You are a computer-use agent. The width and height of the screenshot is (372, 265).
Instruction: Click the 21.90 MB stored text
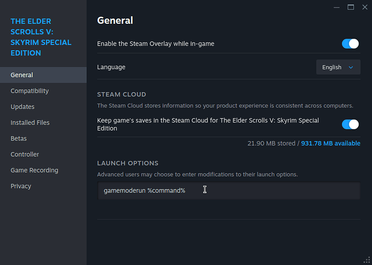click(x=272, y=143)
